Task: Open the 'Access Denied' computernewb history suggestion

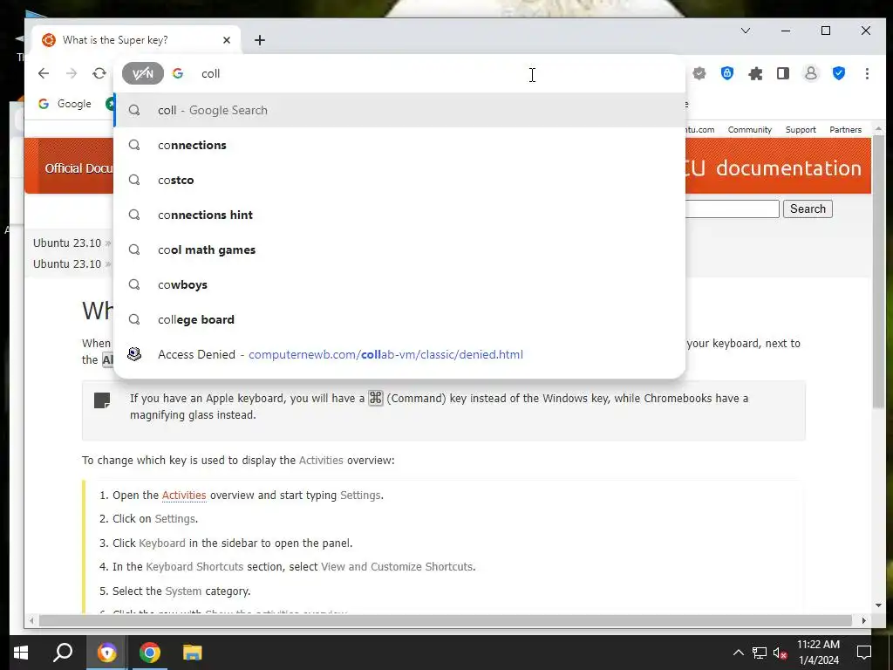Action: [x=399, y=354]
